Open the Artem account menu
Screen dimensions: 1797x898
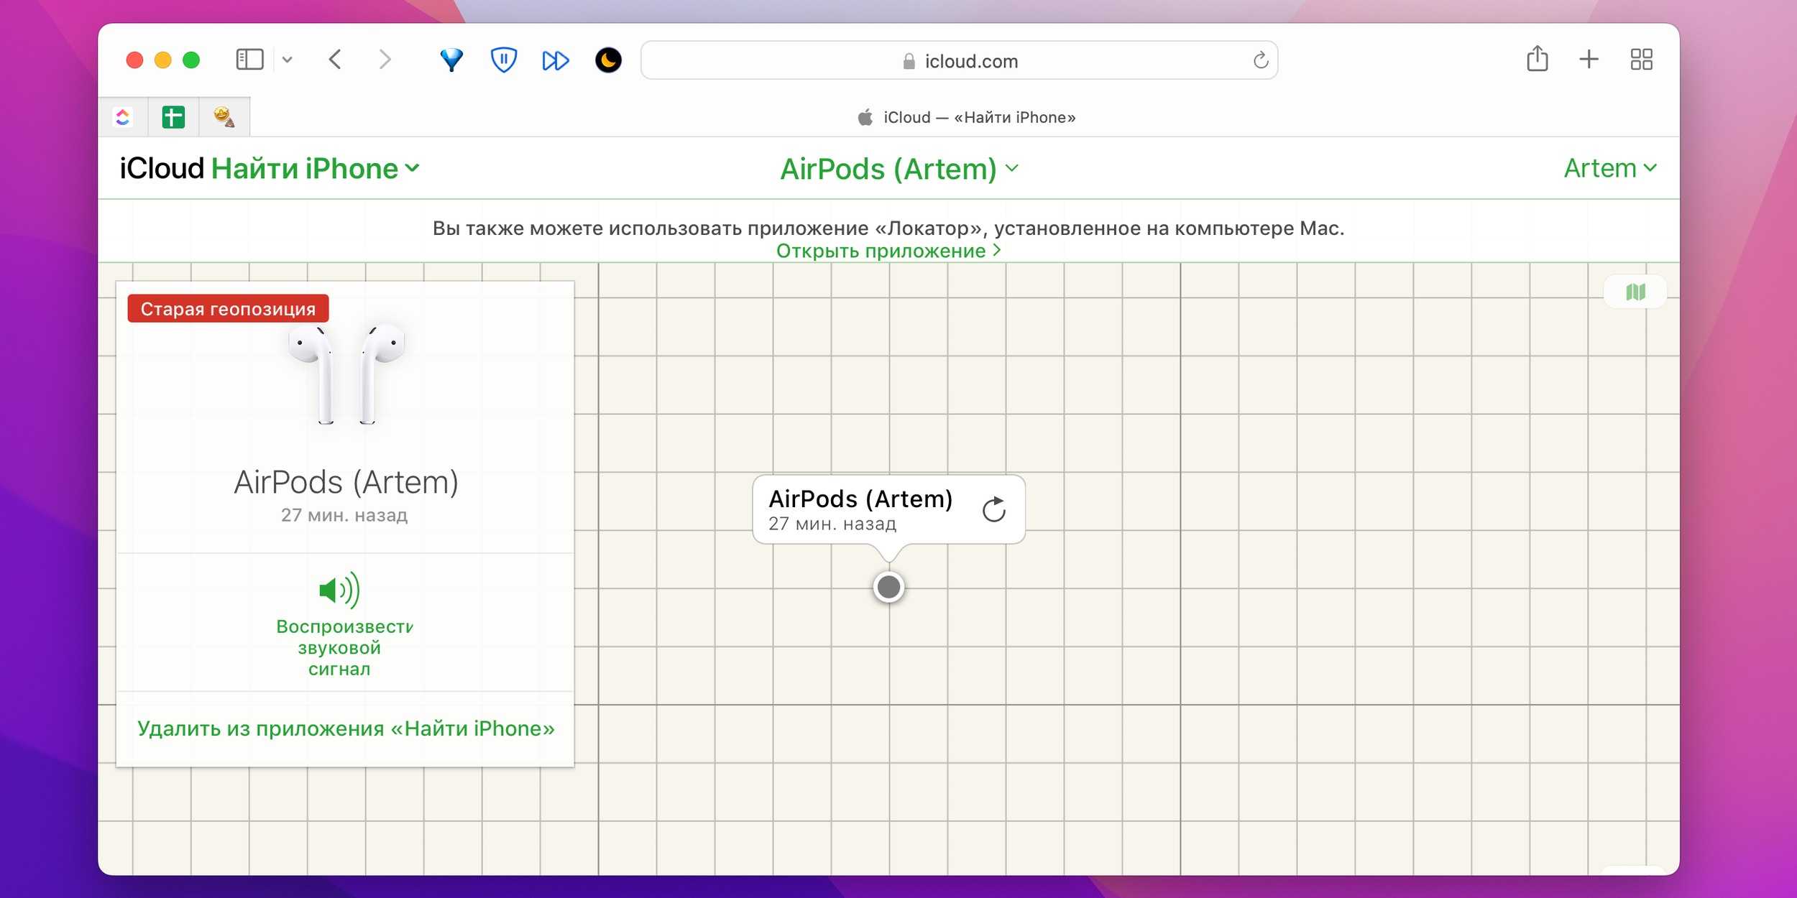[x=1610, y=168]
